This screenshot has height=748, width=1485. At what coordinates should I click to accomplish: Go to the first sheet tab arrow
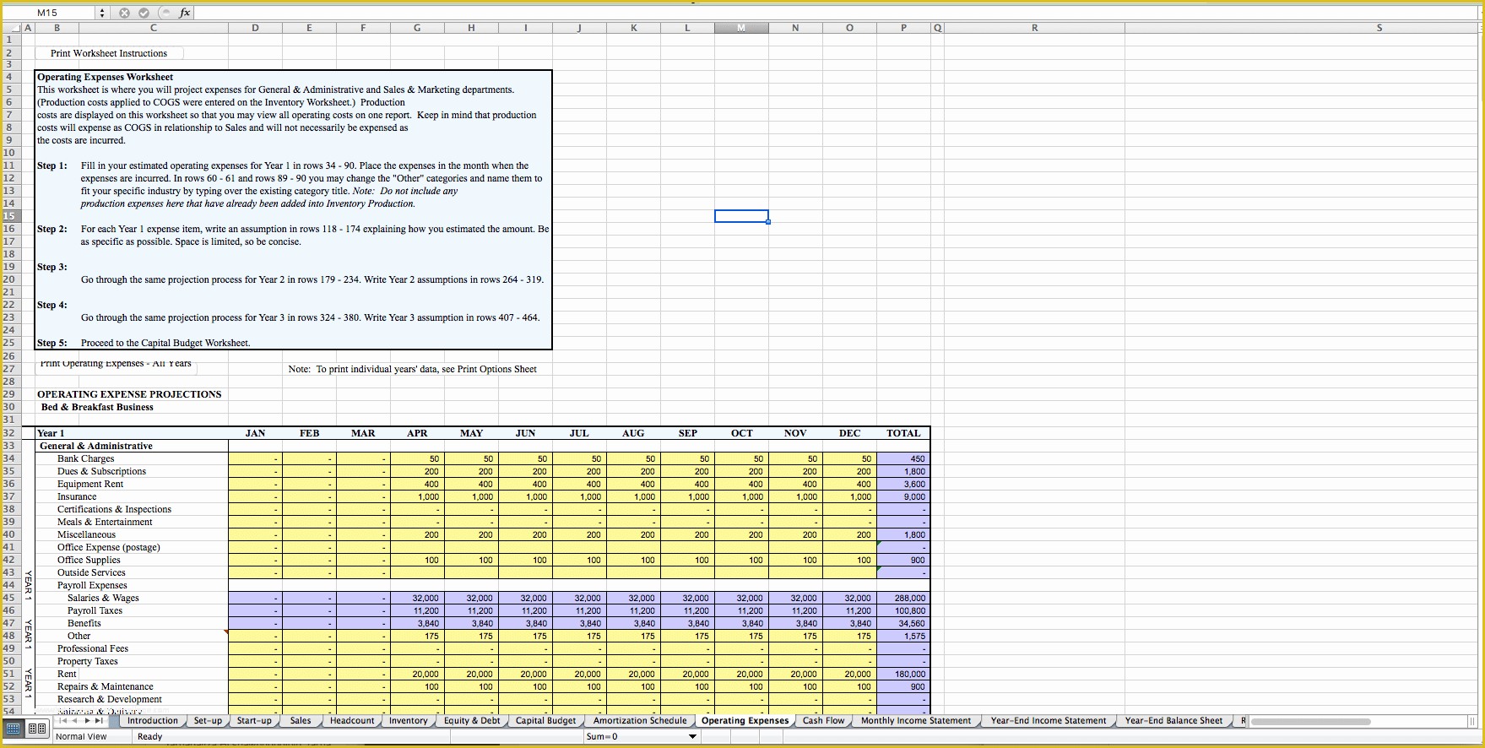(x=63, y=721)
